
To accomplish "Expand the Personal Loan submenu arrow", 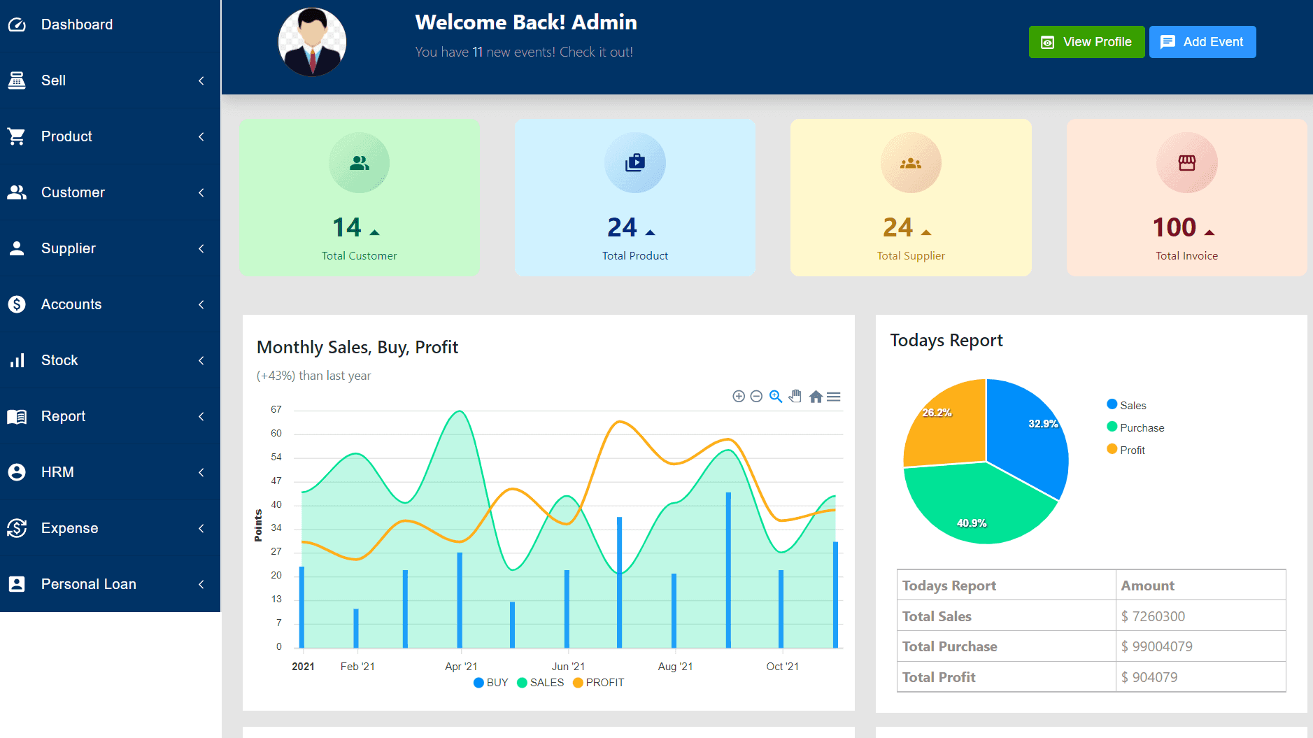I will click(x=201, y=584).
